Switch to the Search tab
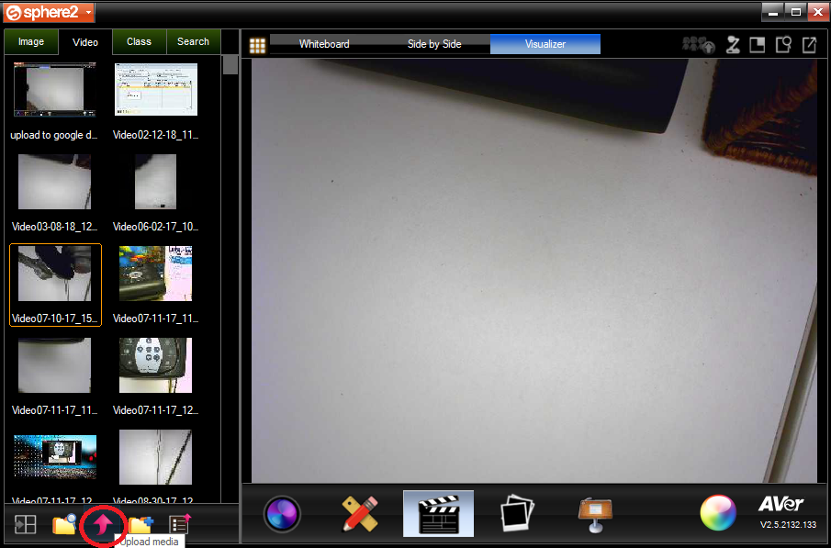831x548 pixels. point(193,42)
